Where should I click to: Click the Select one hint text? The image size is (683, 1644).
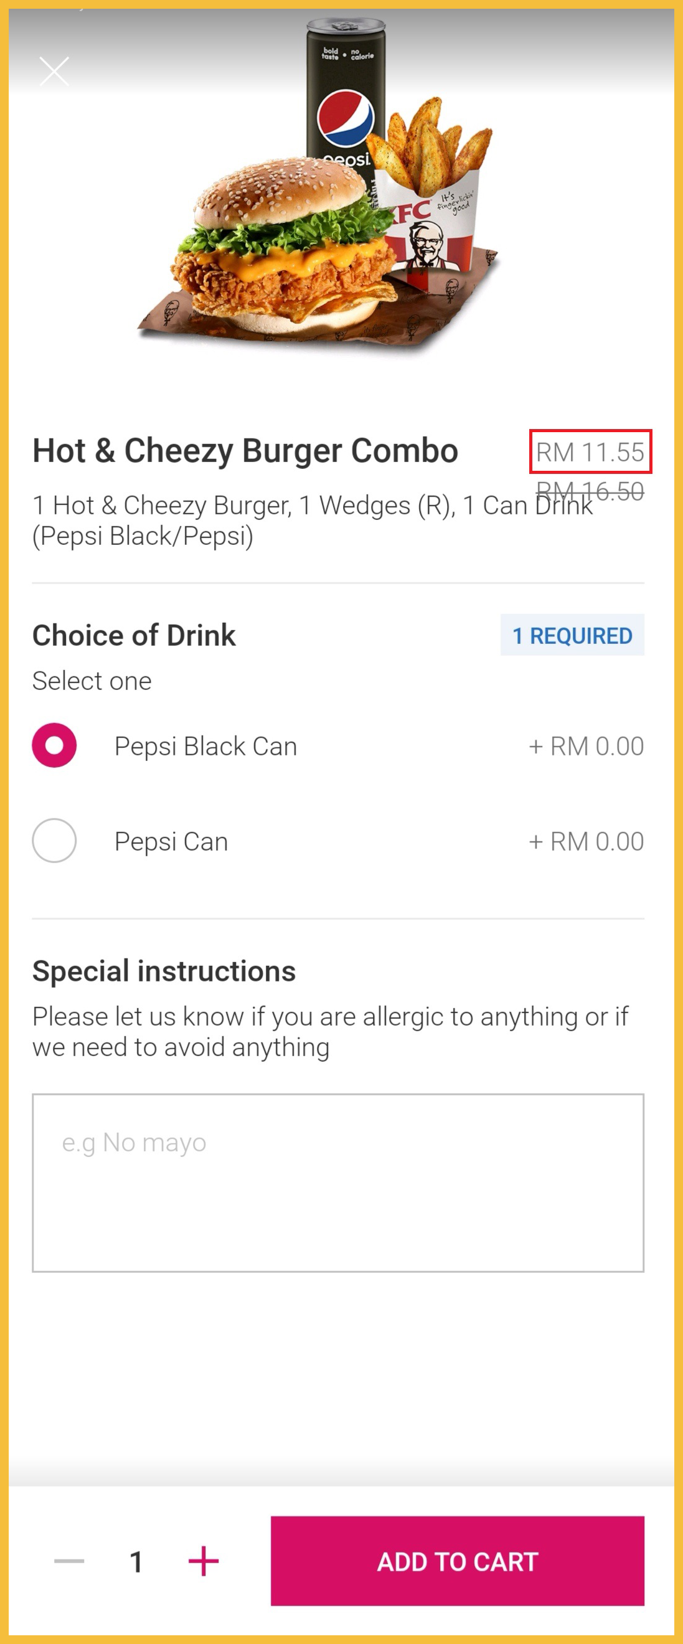tap(92, 681)
